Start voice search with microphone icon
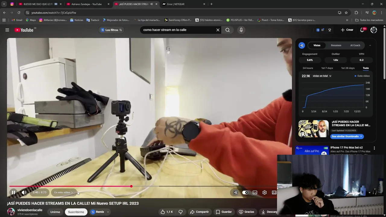The width and height of the screenshot is (386, 217). point(241,30)
